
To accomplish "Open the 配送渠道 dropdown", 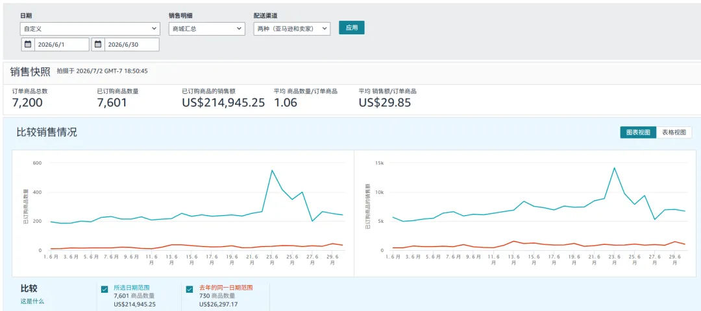I will click(x=292, y=29).
